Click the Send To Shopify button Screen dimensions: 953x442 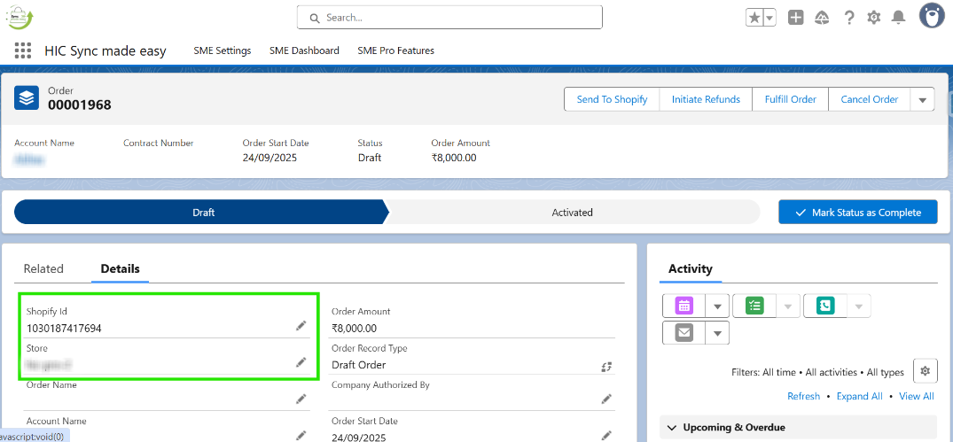pyautogui.click(x=612, y=99)
